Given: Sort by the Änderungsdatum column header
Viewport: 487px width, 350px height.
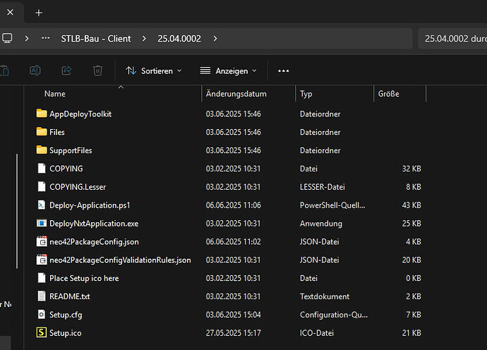Looking at the screenshot, I should click(236, 93).
